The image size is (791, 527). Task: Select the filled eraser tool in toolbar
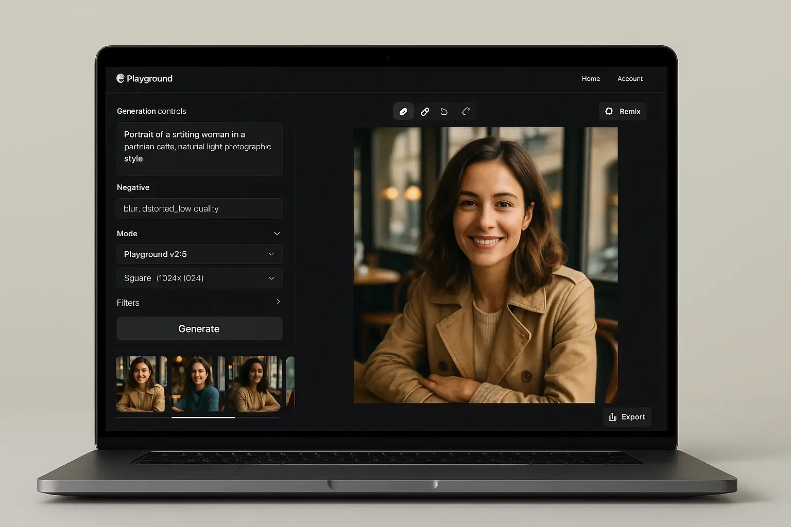[x=403, y=112]
